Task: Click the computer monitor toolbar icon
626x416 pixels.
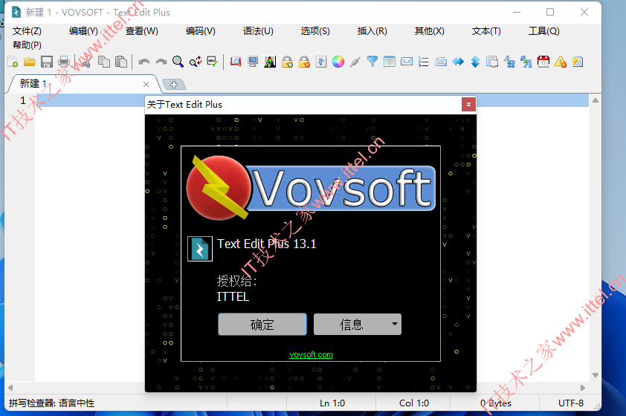Action: tap(253, 62)
